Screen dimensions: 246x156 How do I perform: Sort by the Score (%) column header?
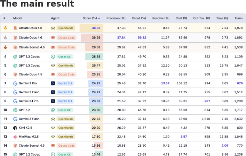coord(92,18)
